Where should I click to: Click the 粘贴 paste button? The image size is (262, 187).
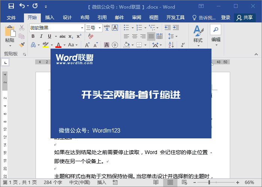pos(10,34)
